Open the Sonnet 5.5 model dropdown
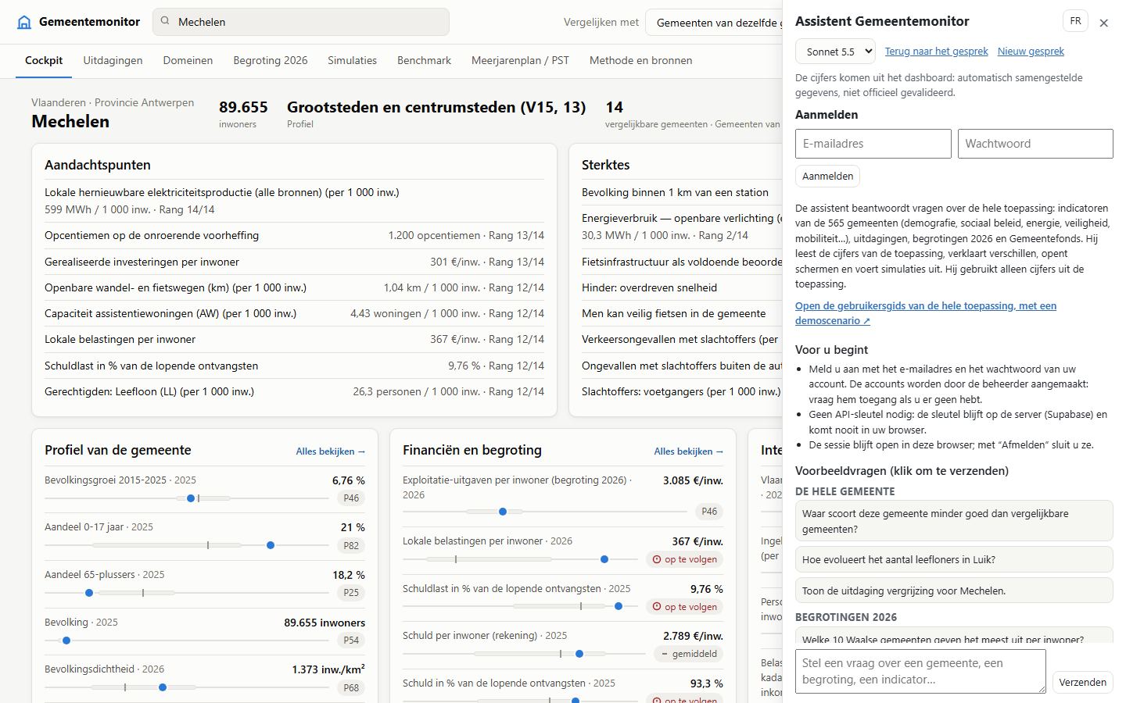 [x=835, y=52]
